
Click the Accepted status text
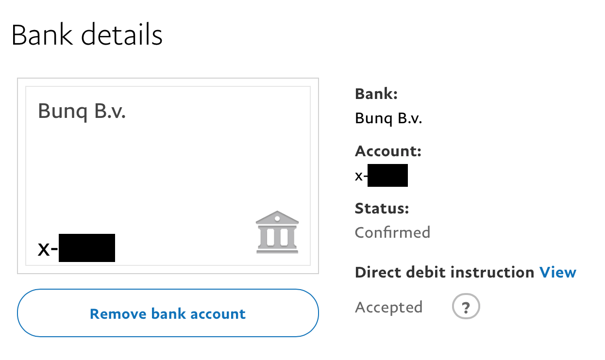[x=388, y=307]
